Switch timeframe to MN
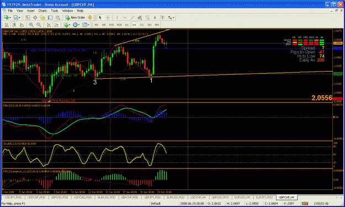The height and width of the screenshot is (207, 345). coord(157,25)
